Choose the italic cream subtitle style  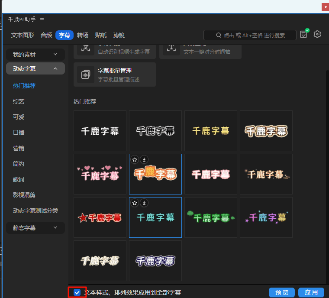point(100,261)
